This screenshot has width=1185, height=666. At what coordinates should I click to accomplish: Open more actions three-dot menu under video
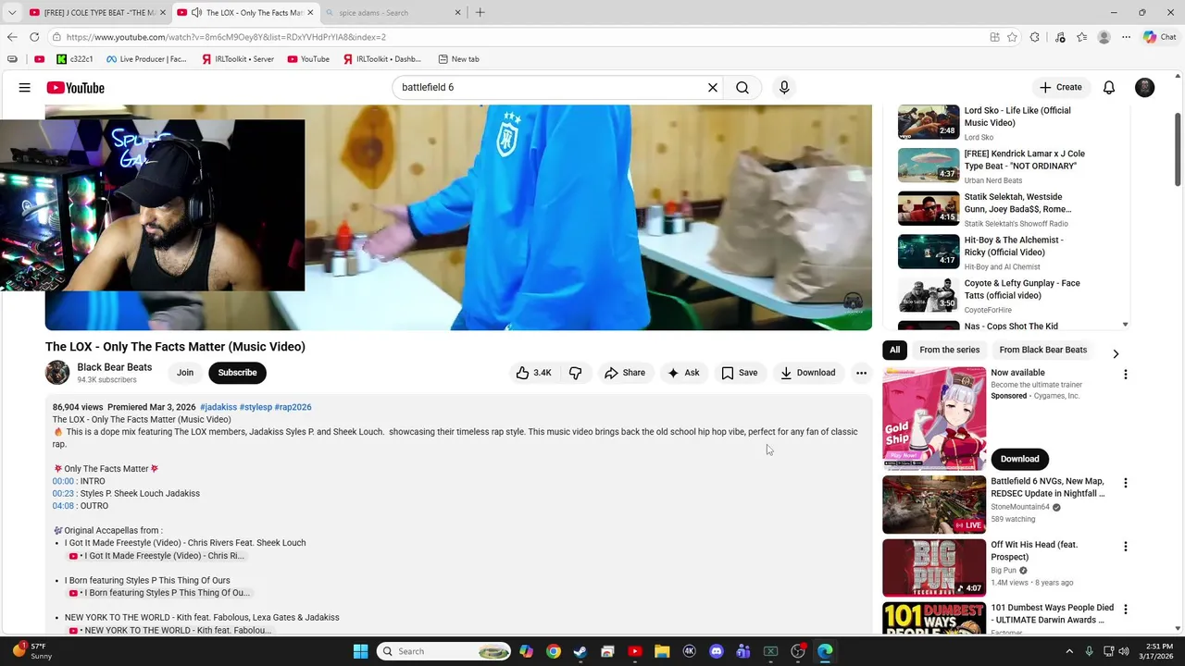click(x=861, y=373)
